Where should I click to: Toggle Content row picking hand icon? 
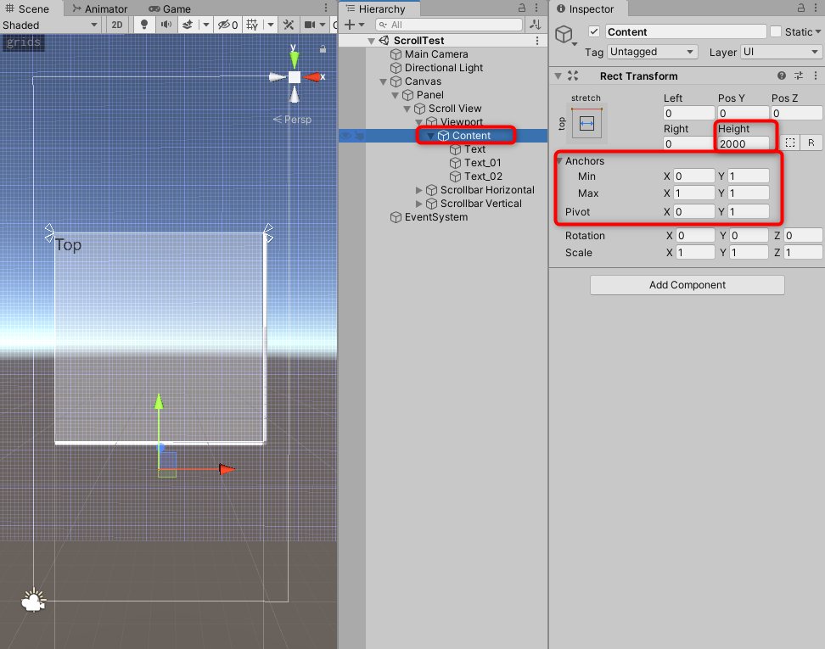point(359,136)
